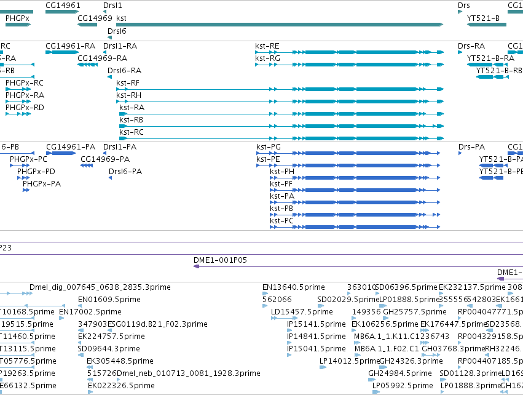The image size is (523, 395).
Task: Select the kst-PC protein label
Action: [x=282, y=221]
